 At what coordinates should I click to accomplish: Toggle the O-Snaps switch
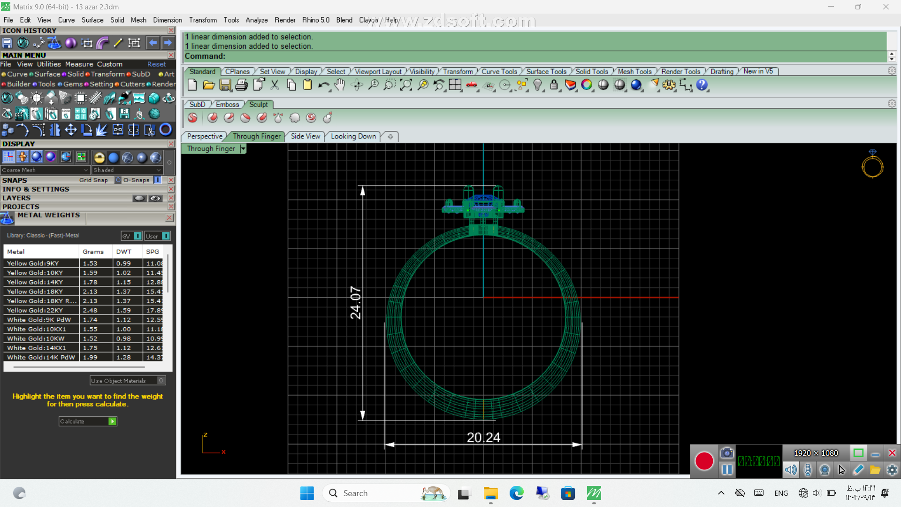158,180
